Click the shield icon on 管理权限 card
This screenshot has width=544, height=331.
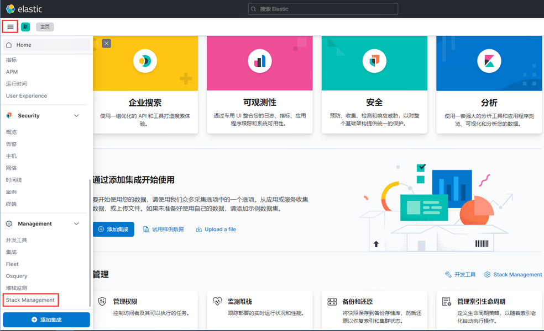coord(102,302)
